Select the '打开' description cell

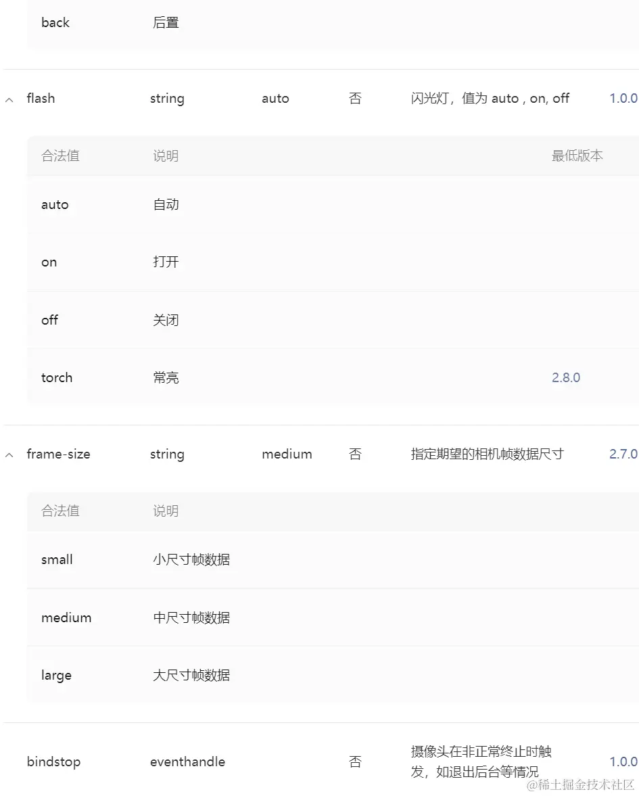click(x=166, y=262)
